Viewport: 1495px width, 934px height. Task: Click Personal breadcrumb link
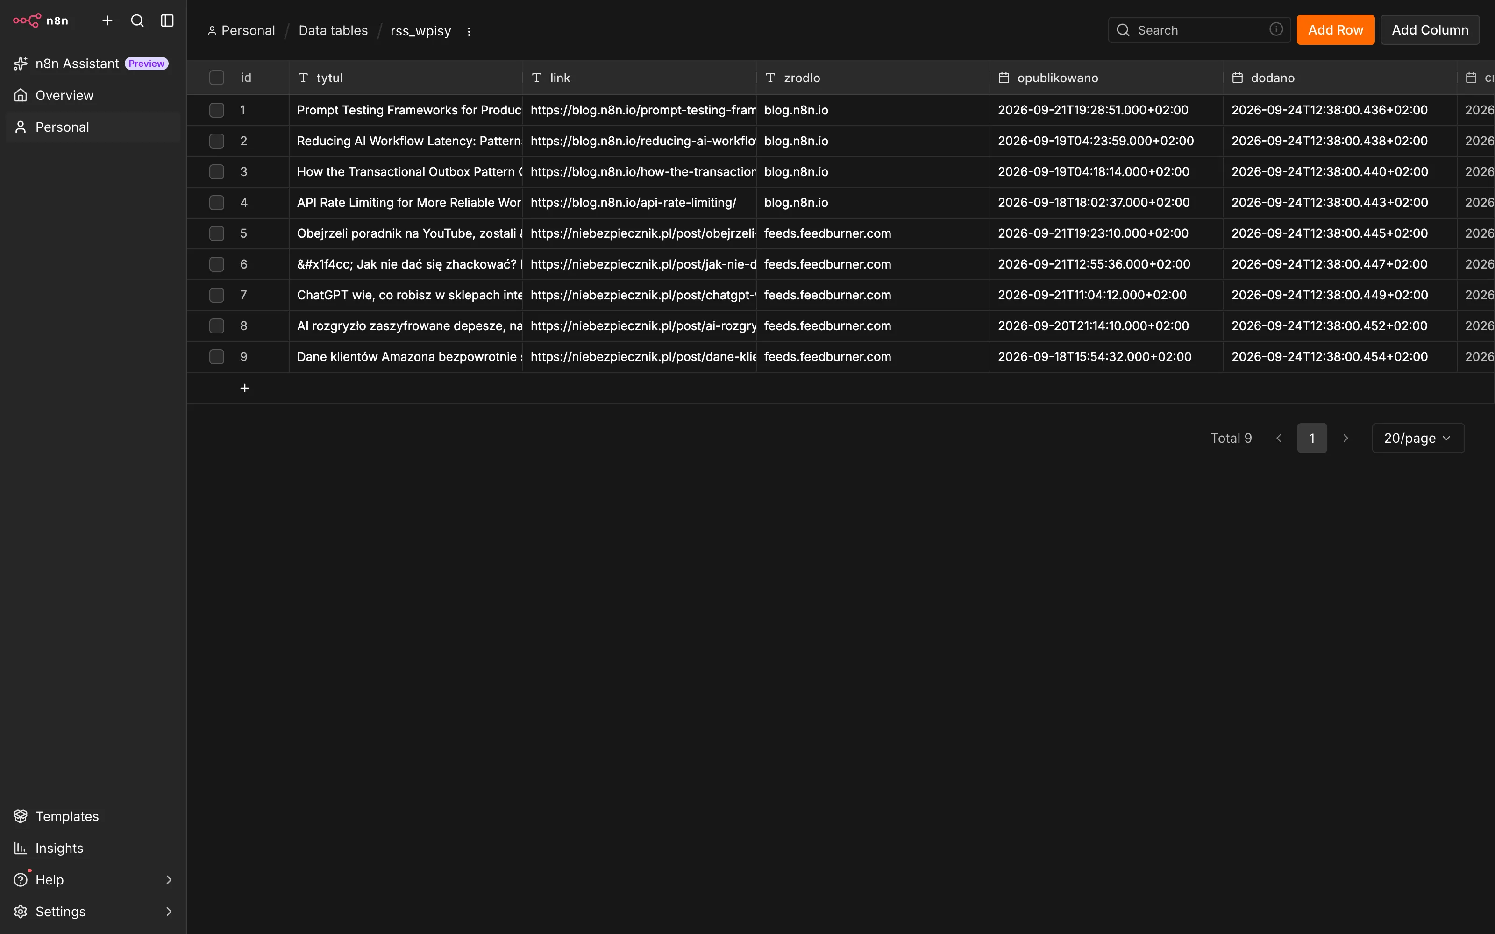point(248,31)
